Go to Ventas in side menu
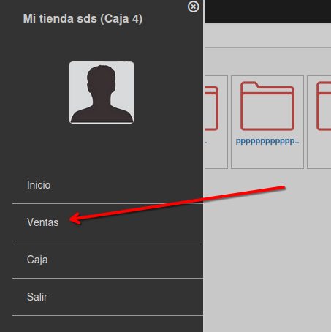The width and height of the screenshot is (331, 332). pyautogui.click(x=107, y=222)
